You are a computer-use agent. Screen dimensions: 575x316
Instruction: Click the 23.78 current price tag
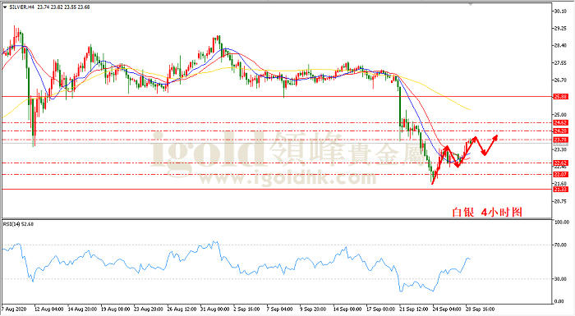pos(561,140)
